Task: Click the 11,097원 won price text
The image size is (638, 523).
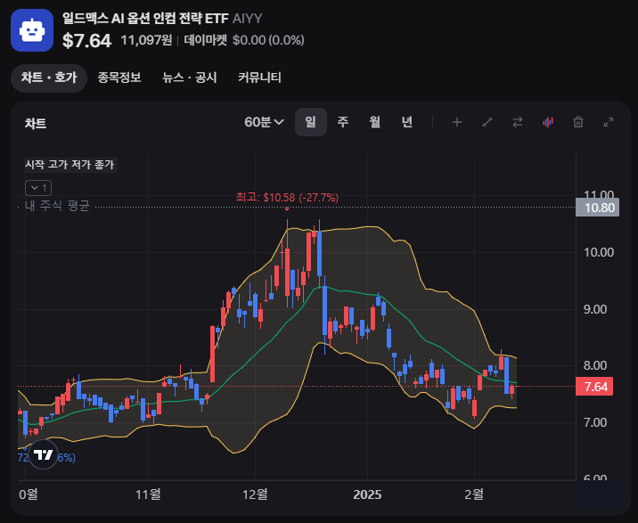Action: pos(146,40)
